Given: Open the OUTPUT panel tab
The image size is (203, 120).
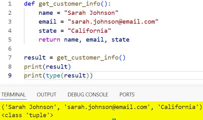Looking at the screenshot, I should pos(47,94).
